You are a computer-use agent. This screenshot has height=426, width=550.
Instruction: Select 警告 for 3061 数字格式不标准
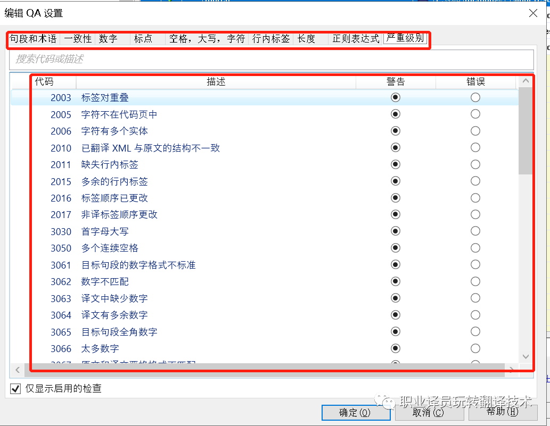point(396,264)
